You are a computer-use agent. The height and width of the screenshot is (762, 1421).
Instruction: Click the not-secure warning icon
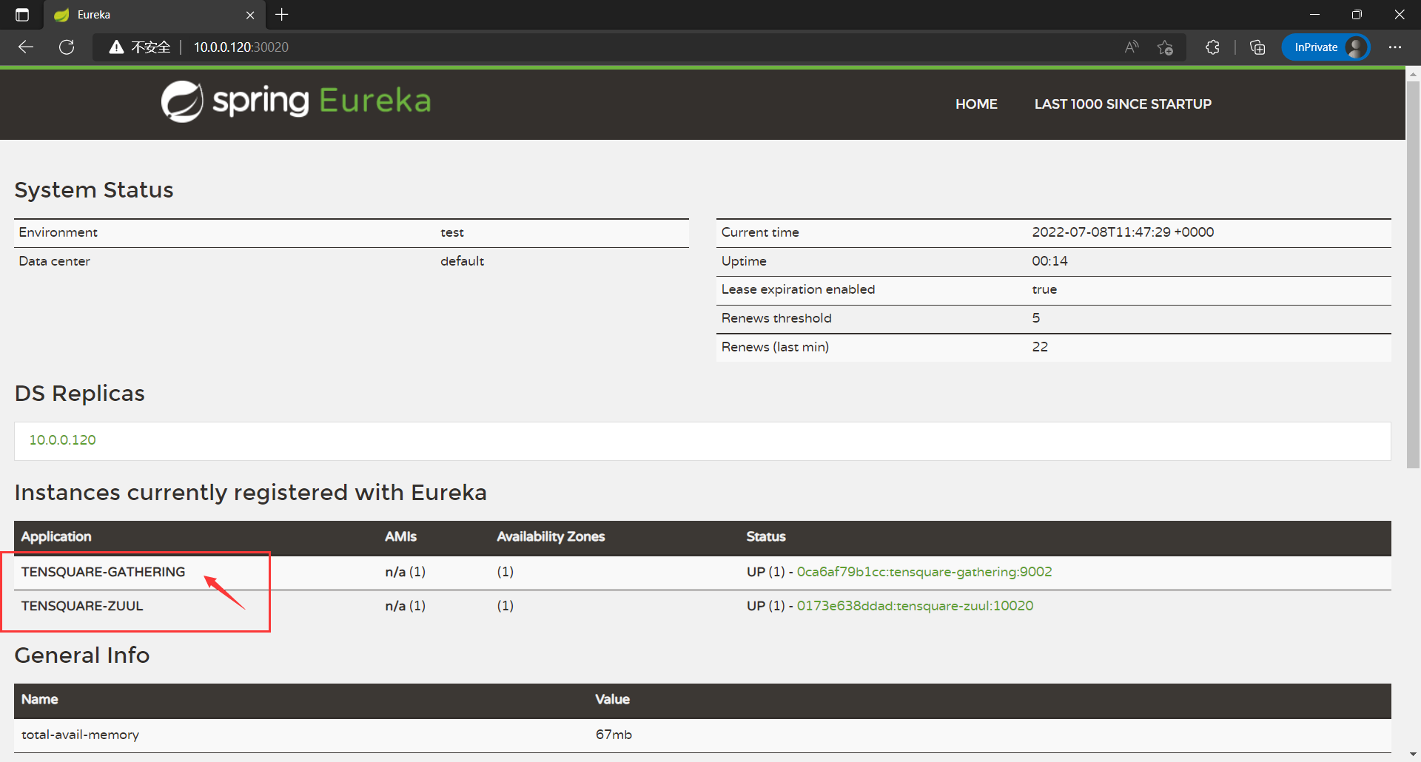pos(116,47)
